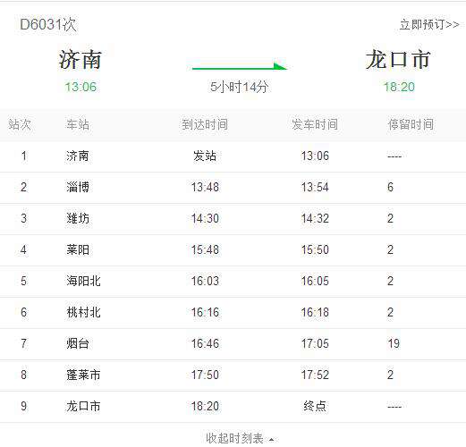Click the 龙口市 destination city heading
This screenshot has height=447, width=466.
(398, 60)
